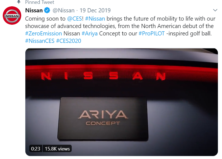Open the #Ariya hashtag
The height and width of the screenshot is (159, 222).
(x=90, y=34)
